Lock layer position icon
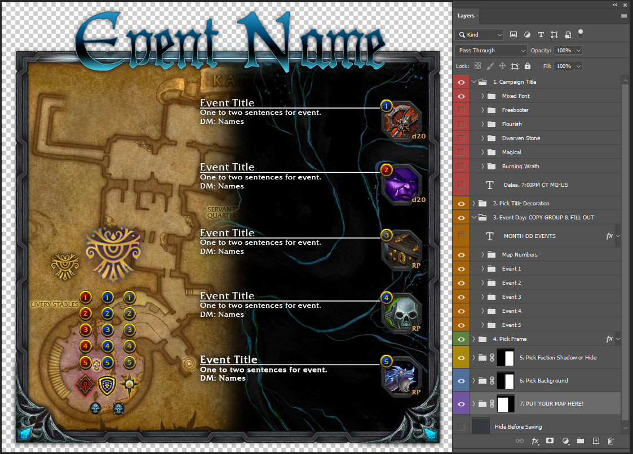 pos(503,66)
